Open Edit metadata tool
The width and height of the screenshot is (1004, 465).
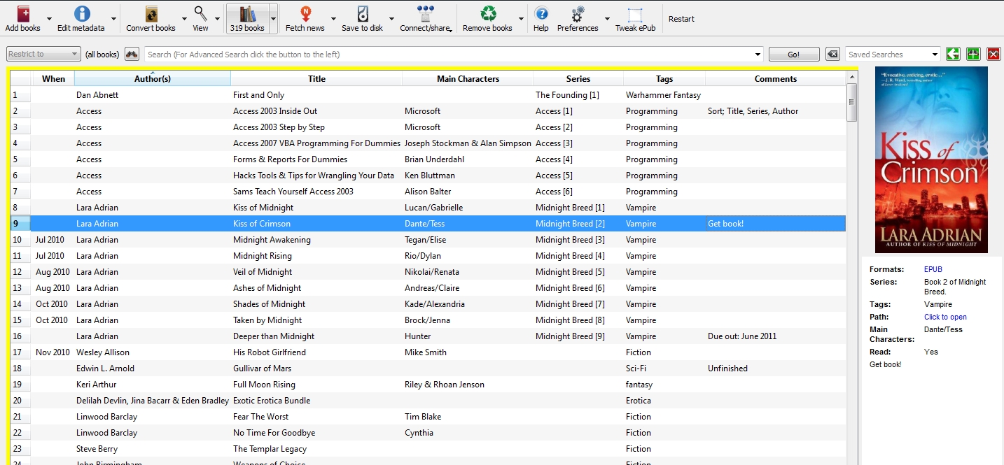pyautogui.click(x=82, y=14)
